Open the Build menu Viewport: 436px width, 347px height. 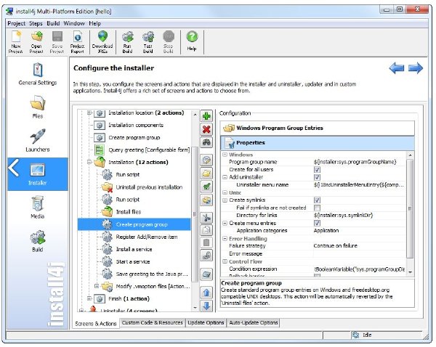pyautogui.click(x=53, y=23)
